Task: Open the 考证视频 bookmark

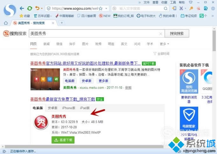Action: (189, 16)
